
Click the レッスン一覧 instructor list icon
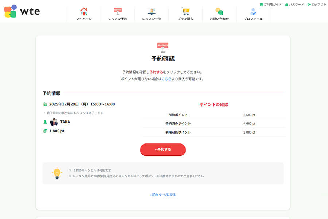click(x=151, y=11)
